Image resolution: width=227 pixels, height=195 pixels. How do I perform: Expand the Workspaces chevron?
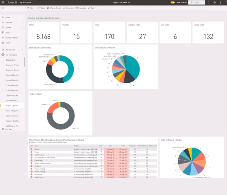(x=22, y=50)
